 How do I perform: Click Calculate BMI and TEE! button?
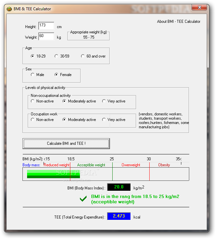(x=66, y=143)
